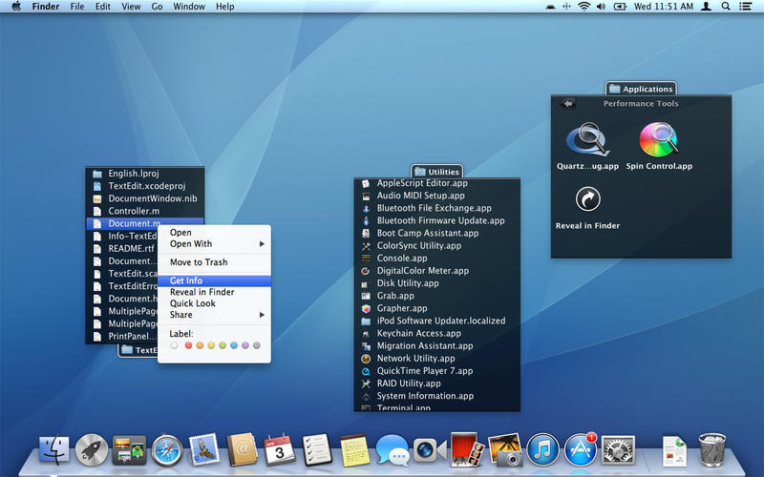Open Notification Center list icon
Screen dimensions: 764x477
(x=745, y=7)
